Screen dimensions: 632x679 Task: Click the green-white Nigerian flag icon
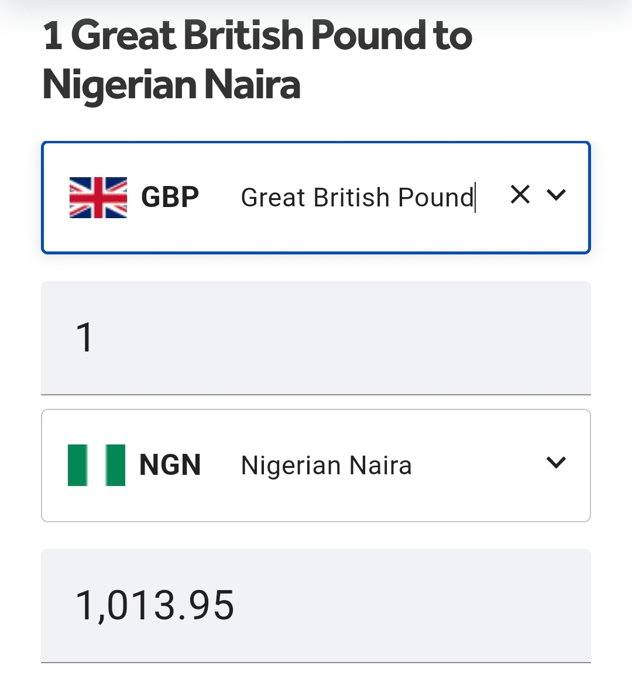pyautogui.click(x=97, y=465)
